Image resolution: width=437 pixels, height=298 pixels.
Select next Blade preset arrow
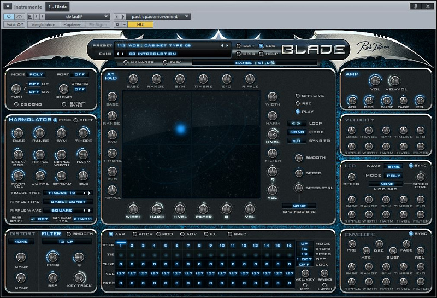[227, 45]
